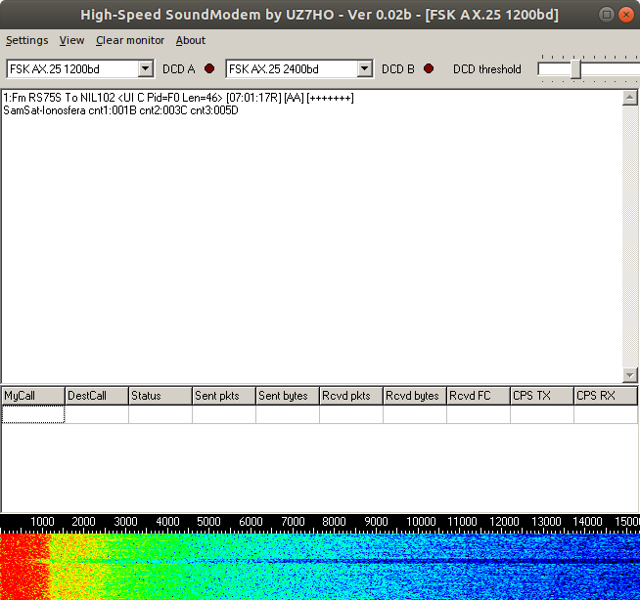This screenshot has height=600, width=640.
Task: Expand the FSK AX.25 2400bd modem dropdown arrow
Action: tap(364, 68)
